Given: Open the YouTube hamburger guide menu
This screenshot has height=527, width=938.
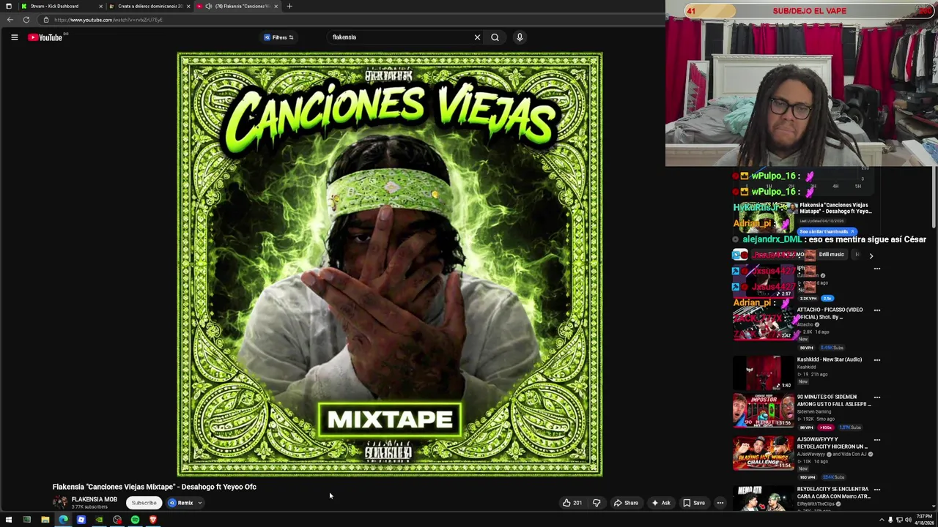Looking at the screenshot, I should pos(14,37).
